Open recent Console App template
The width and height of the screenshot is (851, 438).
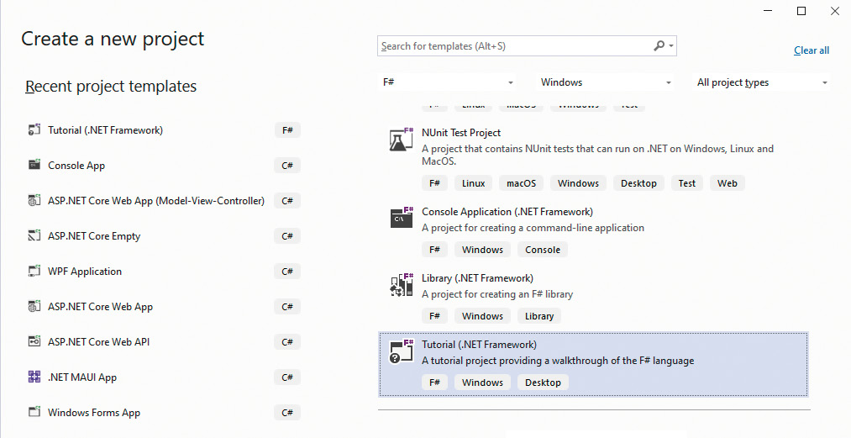point(76,166)
